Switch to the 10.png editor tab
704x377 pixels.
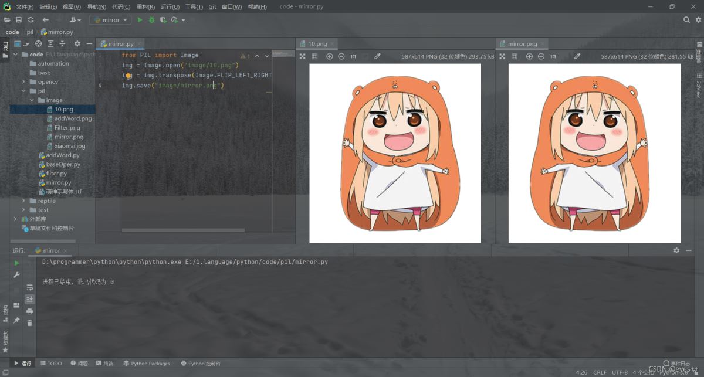[317, 44]
